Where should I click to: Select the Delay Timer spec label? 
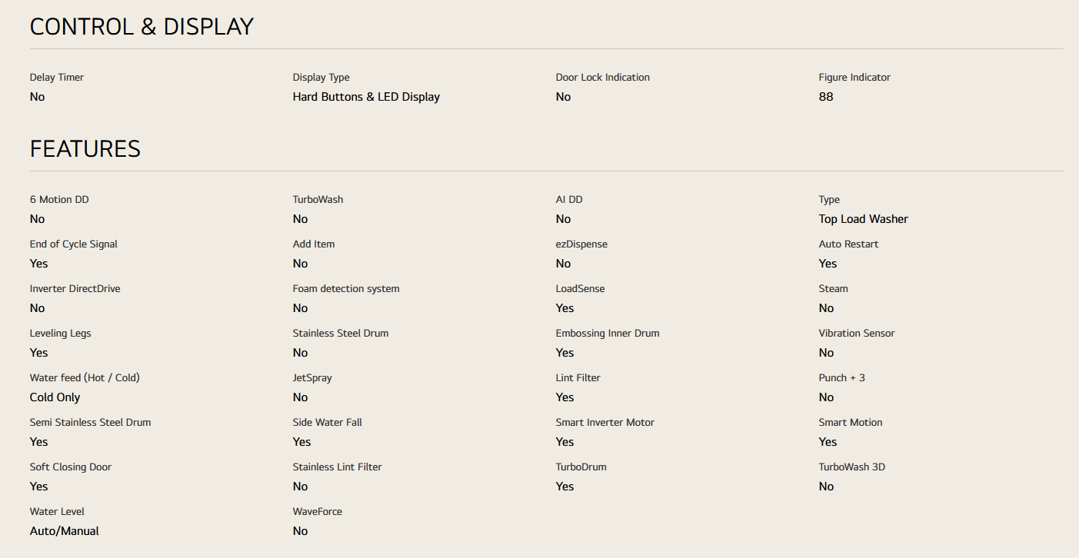coord(57,78)
